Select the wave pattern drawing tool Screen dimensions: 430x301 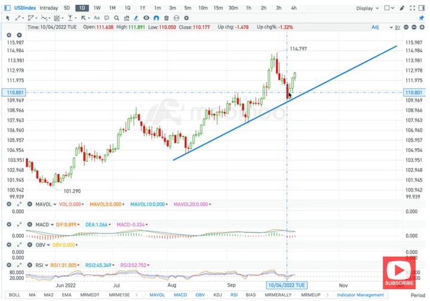point(44,18)
